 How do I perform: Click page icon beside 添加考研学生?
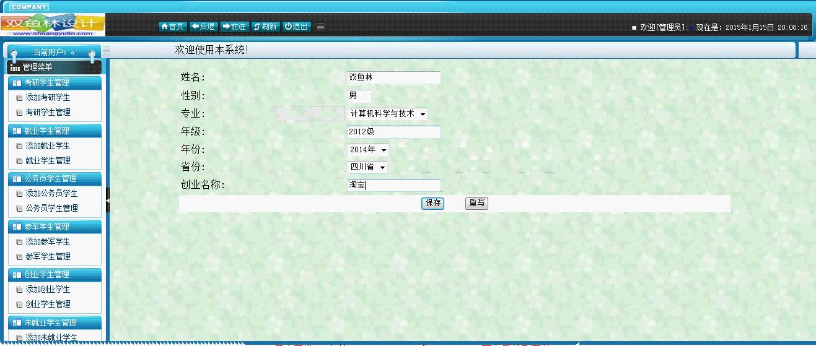coord(19,98)
